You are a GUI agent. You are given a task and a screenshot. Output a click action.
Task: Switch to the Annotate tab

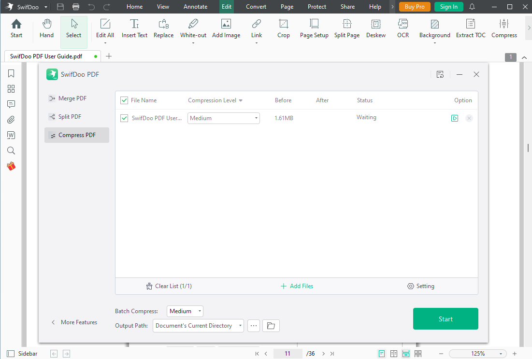tap(195, 7)
